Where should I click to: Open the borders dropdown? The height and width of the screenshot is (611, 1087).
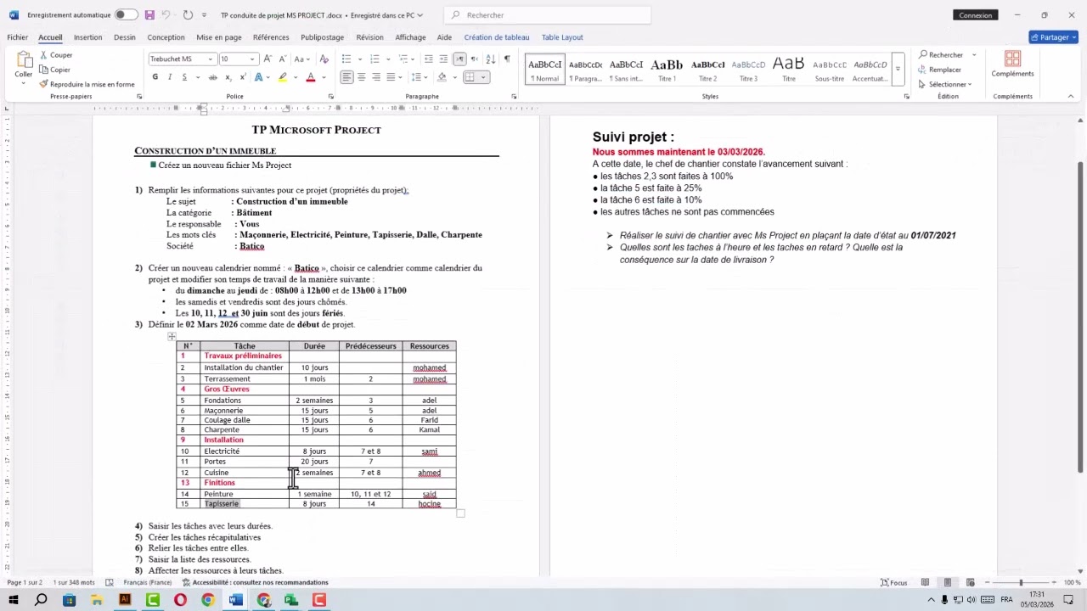coord(484,77)
